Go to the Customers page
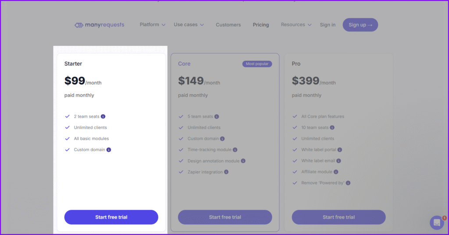The image size is (449, 235). coord(228,25)
